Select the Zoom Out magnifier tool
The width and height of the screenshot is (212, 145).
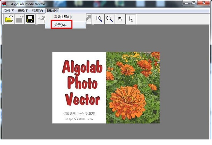(110, 19)
